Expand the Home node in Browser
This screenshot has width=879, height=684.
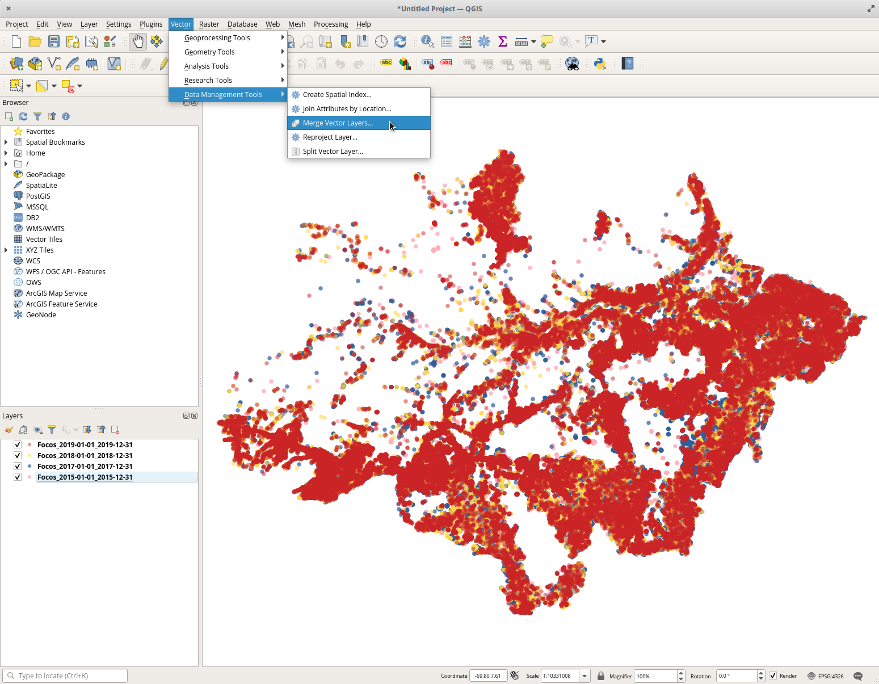tap(6, 153)
